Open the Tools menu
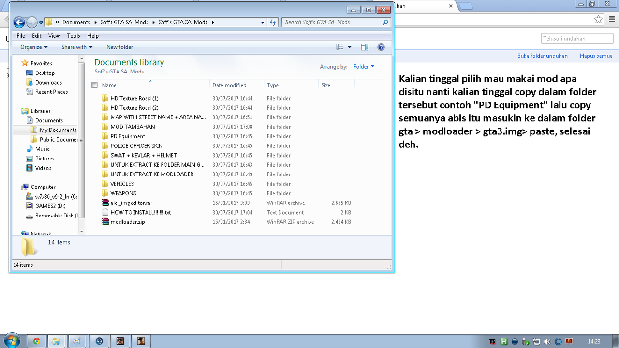This screenshot has width=619, height=348. [x=74, y=36]
